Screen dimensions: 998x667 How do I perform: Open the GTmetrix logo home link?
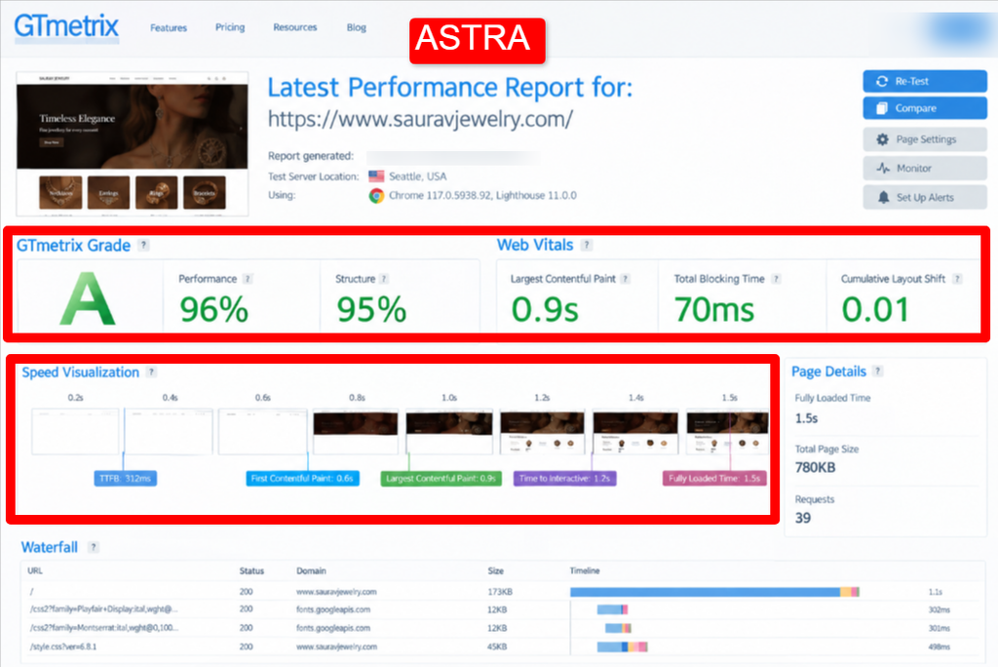pyautogui.click(x=66, y=26)
